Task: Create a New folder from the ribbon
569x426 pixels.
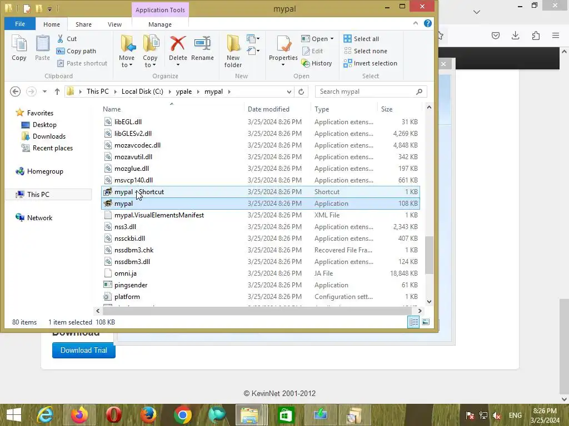Action: 233,51
